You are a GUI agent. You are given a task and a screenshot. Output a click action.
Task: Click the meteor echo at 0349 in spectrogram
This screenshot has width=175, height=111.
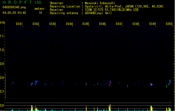(x=151, y=84)
